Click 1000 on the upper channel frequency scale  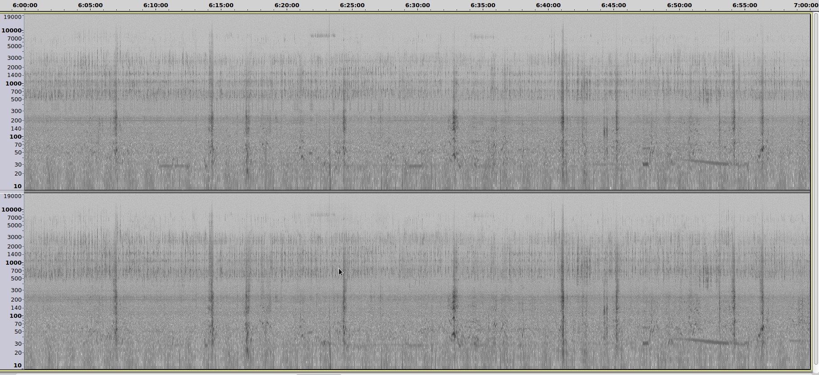(x=13, y=84)
